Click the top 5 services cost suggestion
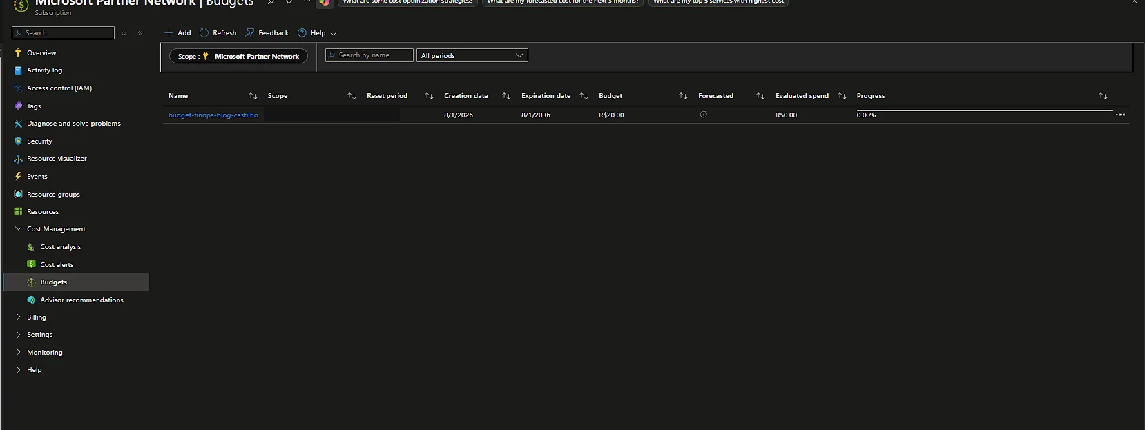 click(718, 3)
